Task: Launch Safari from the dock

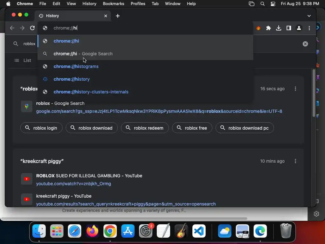Action: point(75,231)
